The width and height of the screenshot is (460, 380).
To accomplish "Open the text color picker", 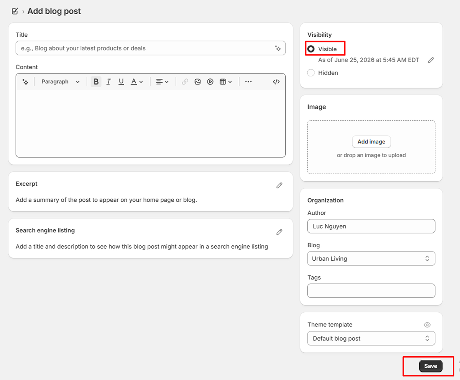I will tap(137, 82).
